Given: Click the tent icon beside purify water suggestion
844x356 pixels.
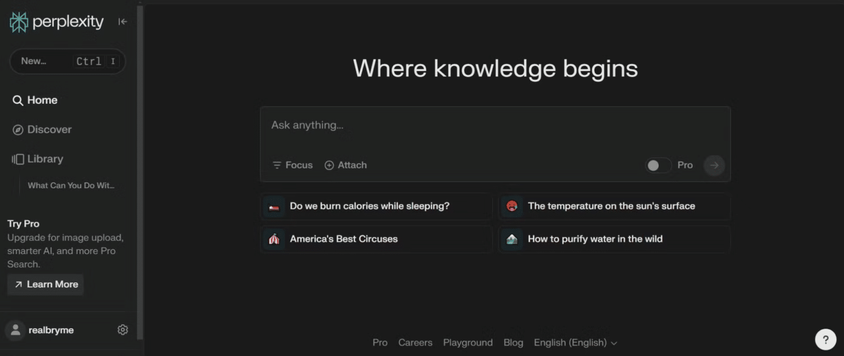Looking at the screenshot, I should coord(512,239).
